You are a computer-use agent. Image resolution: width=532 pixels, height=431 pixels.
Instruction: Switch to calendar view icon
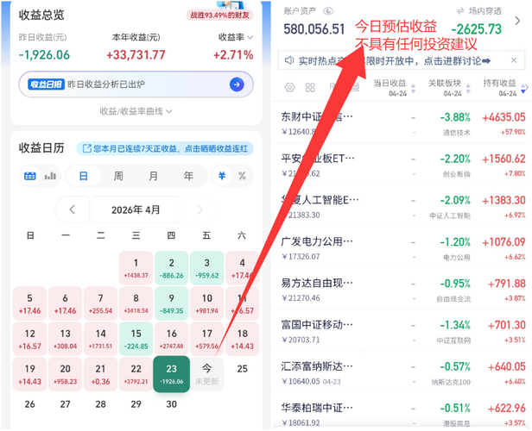click(30, 176)
